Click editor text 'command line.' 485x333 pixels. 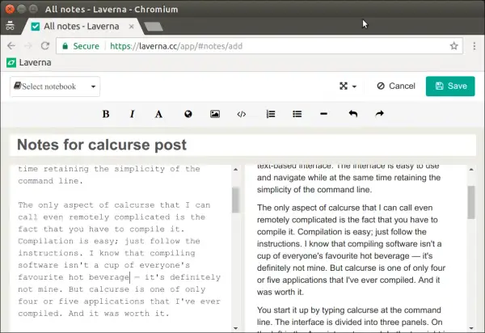tap(50, 180)
